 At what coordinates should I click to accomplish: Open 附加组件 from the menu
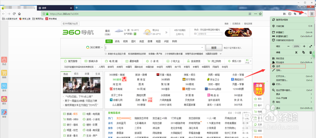coord(292,62)
